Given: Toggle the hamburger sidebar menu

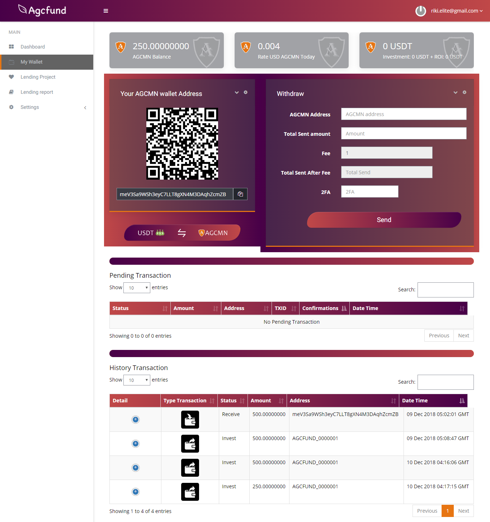Looking at the screenshot, I should click(x=106, y=11).
